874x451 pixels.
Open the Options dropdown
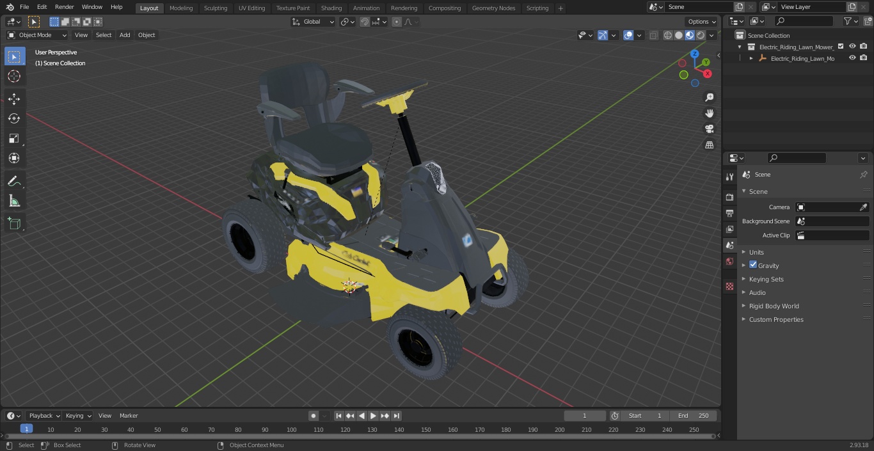[702, 22]
